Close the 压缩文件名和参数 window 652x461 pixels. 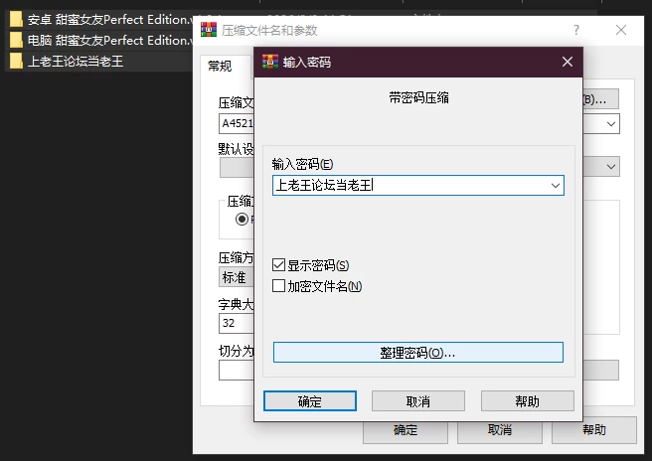click(x=621, y=30)
